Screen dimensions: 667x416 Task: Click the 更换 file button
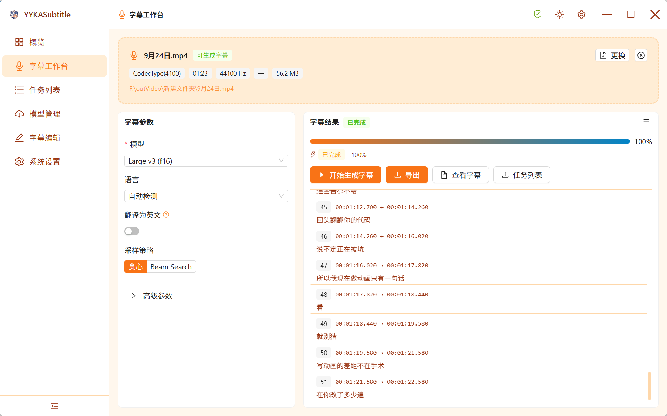coord(612,55)
